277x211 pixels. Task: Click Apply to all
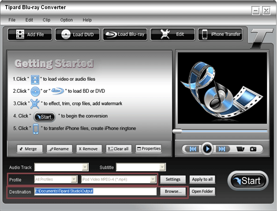203,179
